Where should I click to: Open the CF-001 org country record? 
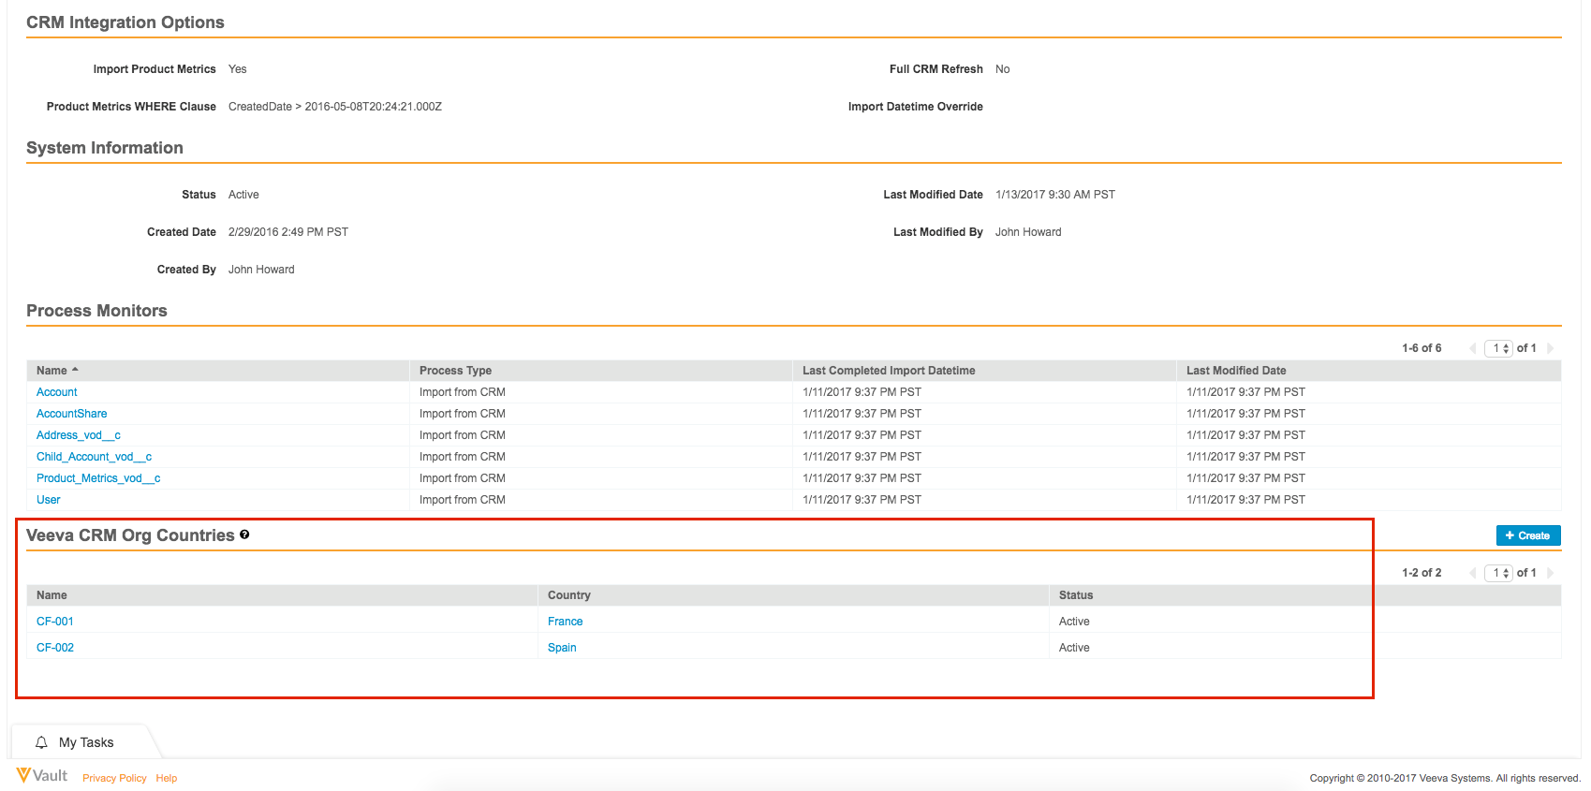point(55,622)
